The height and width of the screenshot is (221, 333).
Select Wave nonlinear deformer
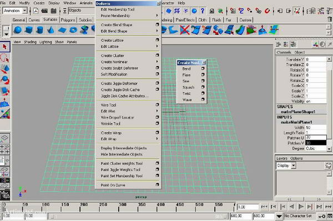click(x=187, y=99)
